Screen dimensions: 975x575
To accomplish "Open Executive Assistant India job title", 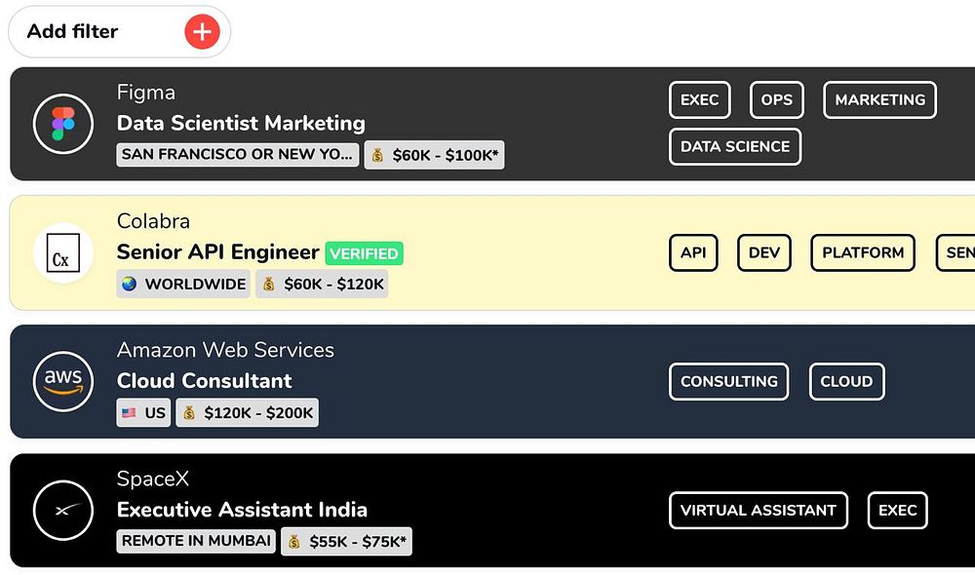I will (x=242, y=510).
